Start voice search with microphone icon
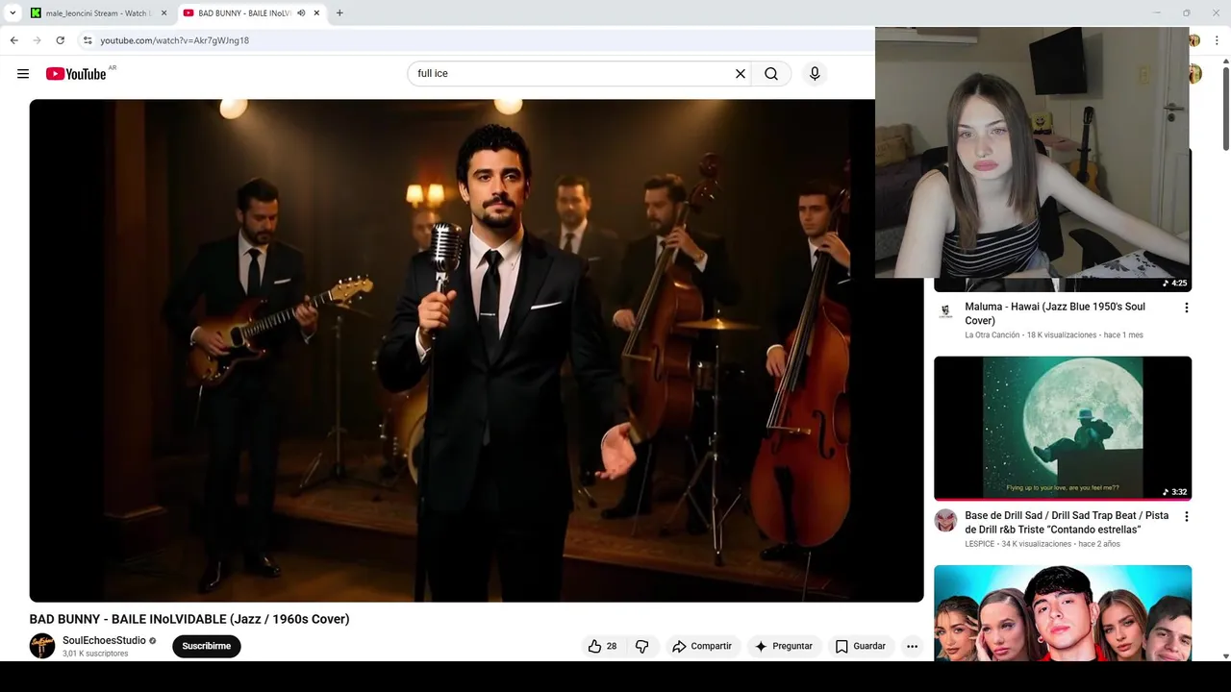The width and height of the screenshot is (1231, 692). click(x=815, y=74)
